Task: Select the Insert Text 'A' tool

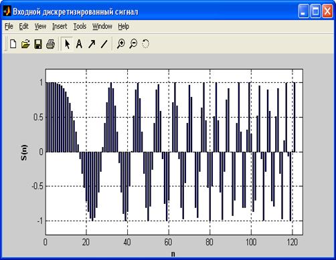Action: point(79,44)
